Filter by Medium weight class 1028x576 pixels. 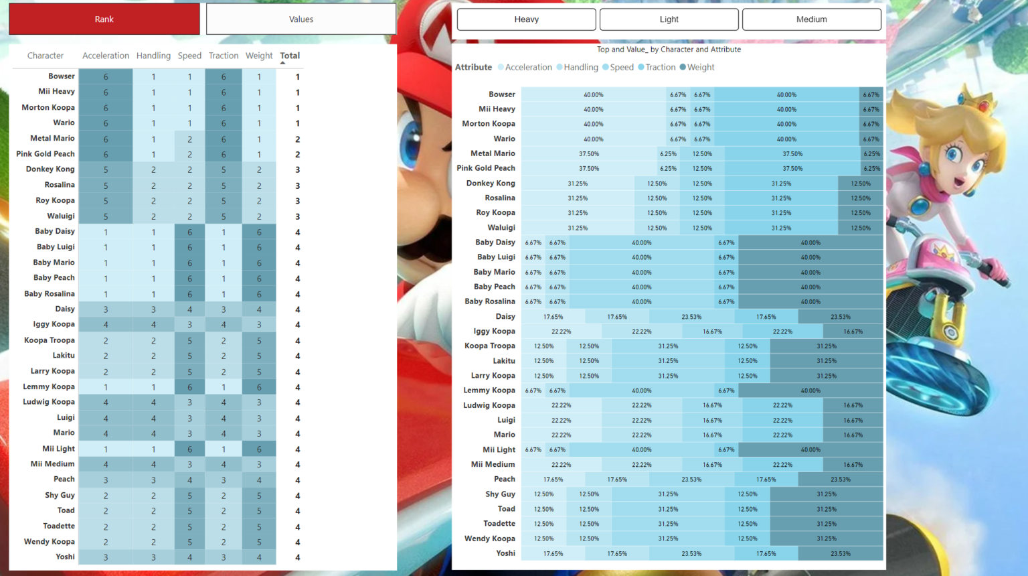[x=811, y=19]
